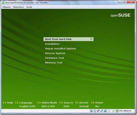137x115 pixels.
Task: Click the shared folders status icon
Action: click(x=105, y=111)
